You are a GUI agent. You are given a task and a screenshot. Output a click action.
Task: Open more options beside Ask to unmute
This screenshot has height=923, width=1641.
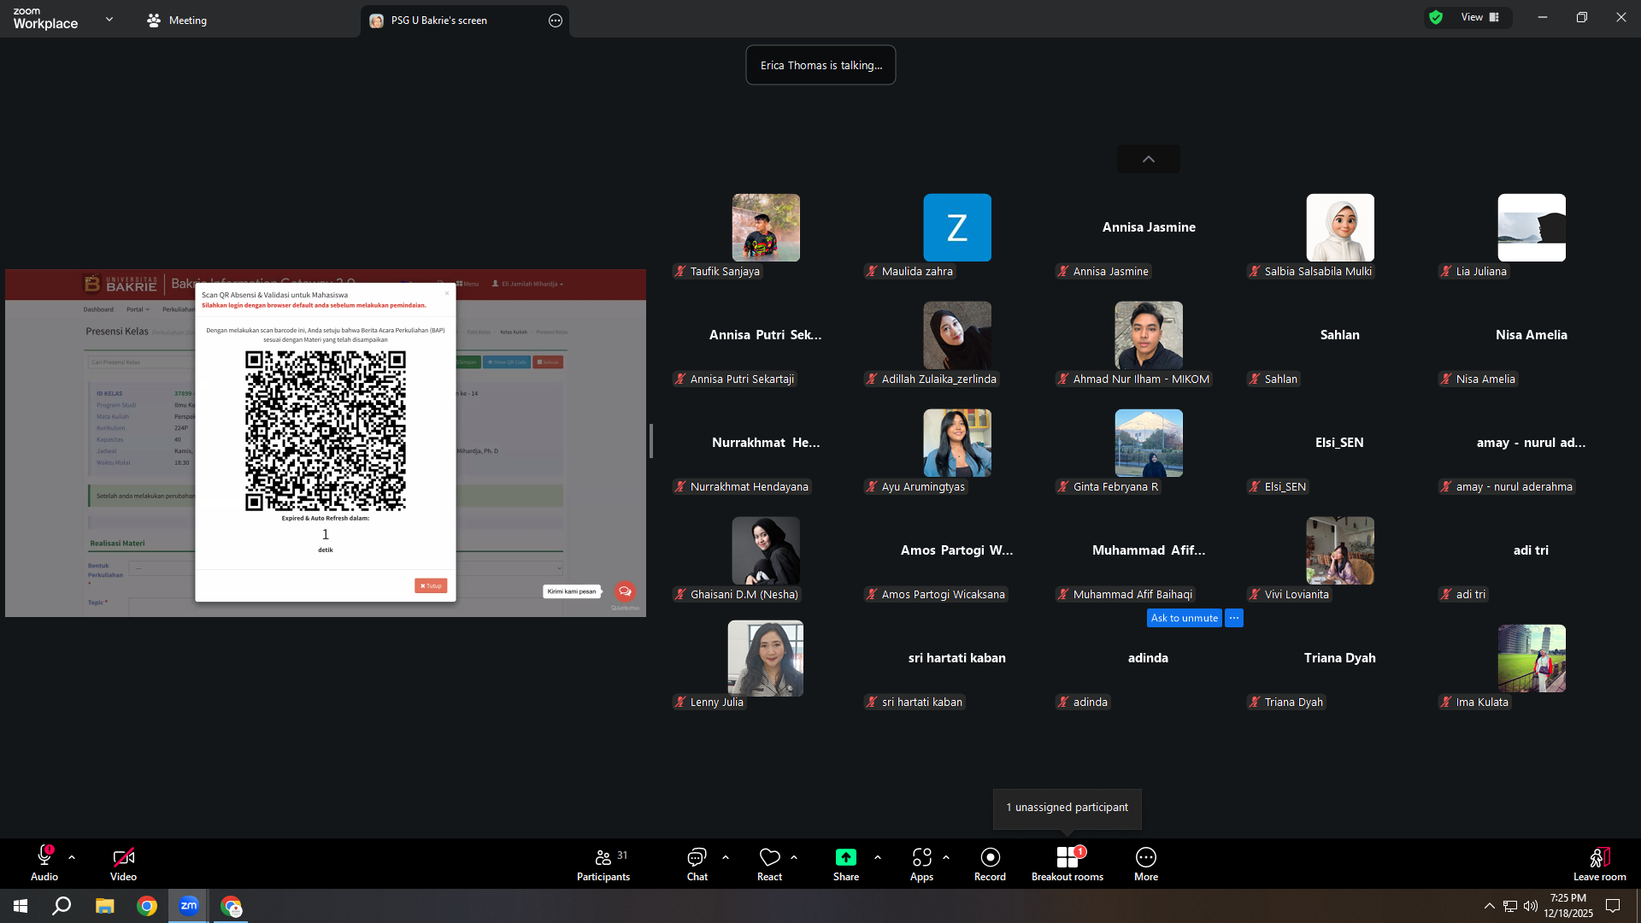click(x=1234, y=618)
